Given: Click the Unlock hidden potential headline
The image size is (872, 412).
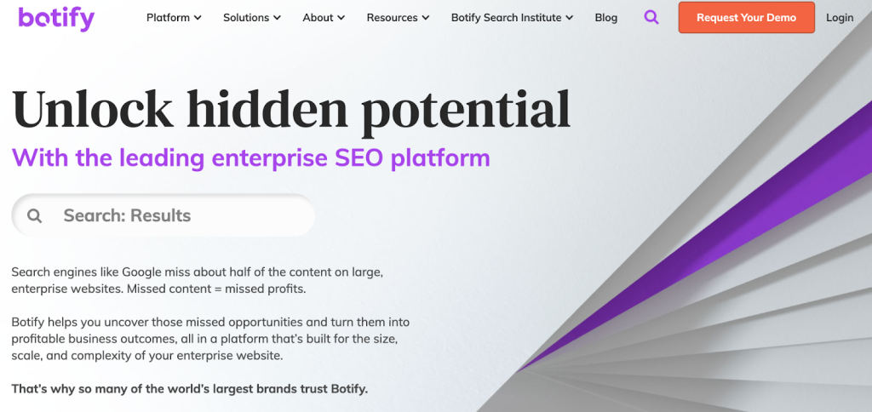Looking at the screenshot, I should coord(291,108).
